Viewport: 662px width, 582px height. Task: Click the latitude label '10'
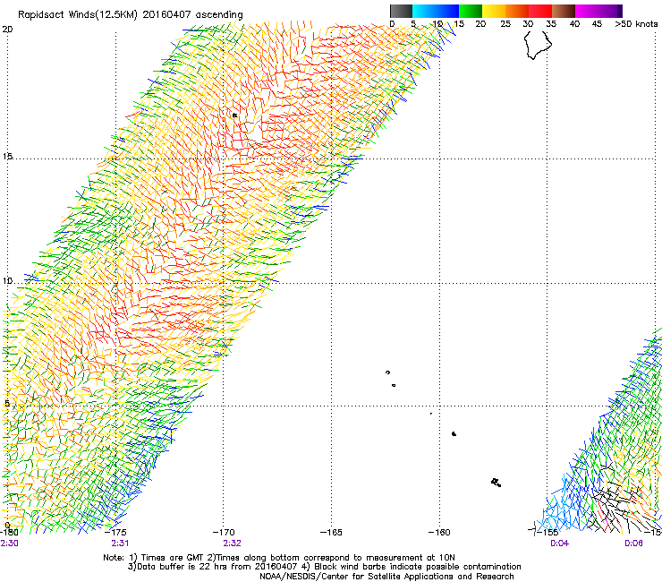7,281
